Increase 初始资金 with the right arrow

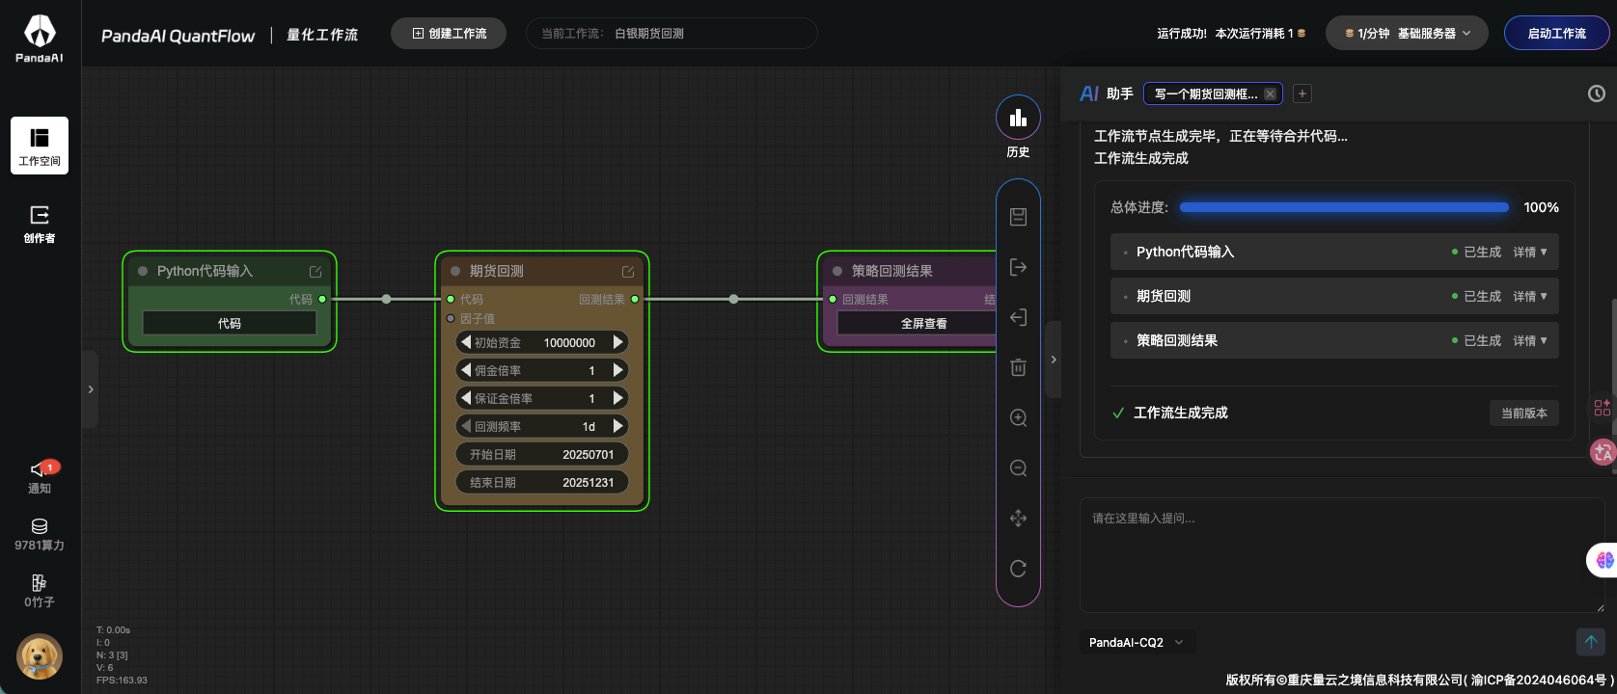(618, 342)
